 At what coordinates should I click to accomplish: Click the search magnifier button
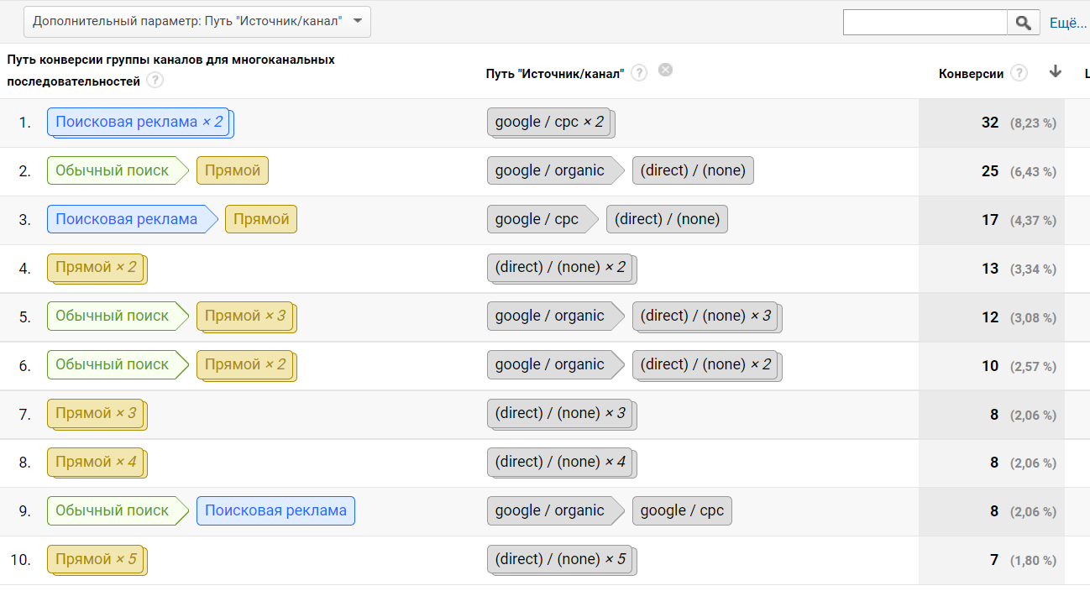point(1024,23)
